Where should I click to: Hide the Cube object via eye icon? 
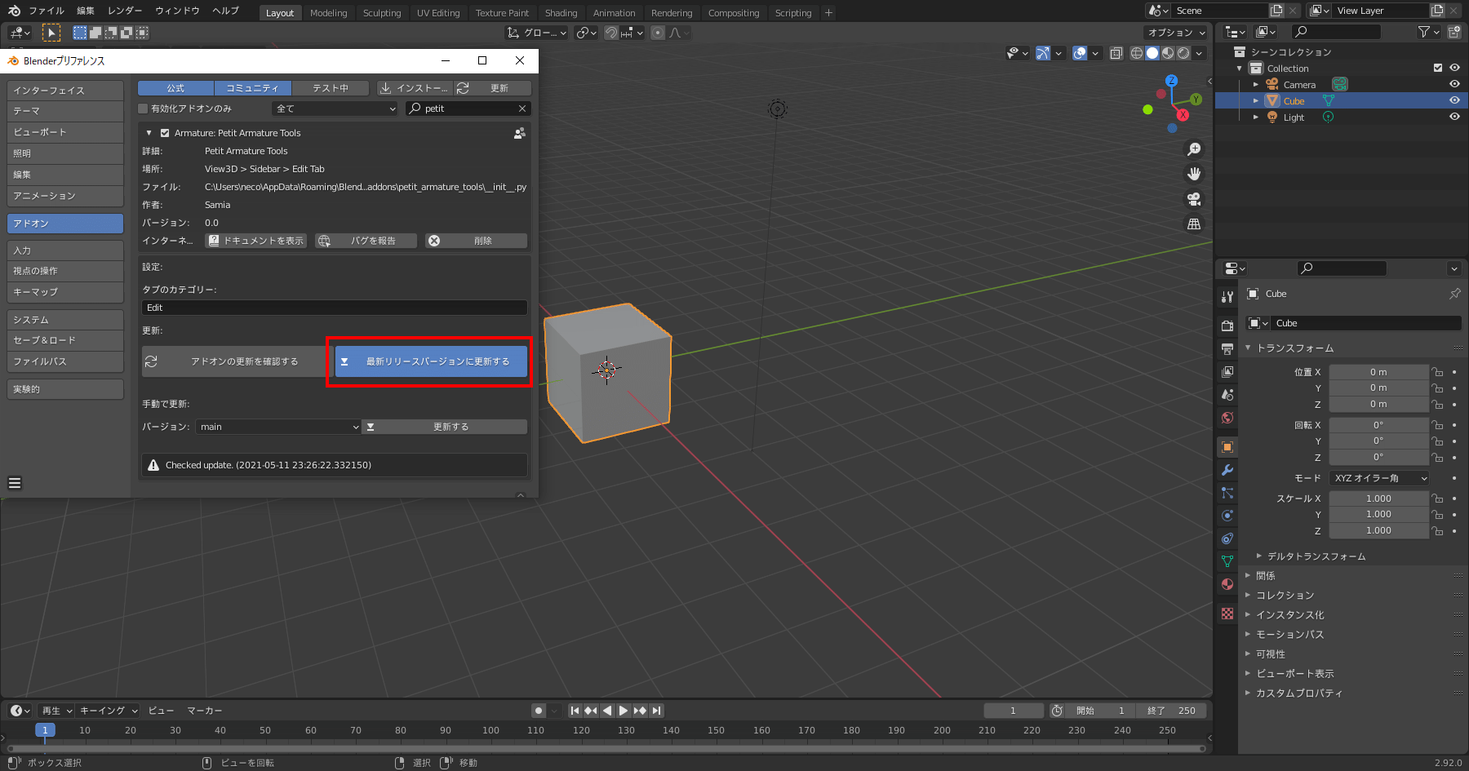click(1454, 100)
